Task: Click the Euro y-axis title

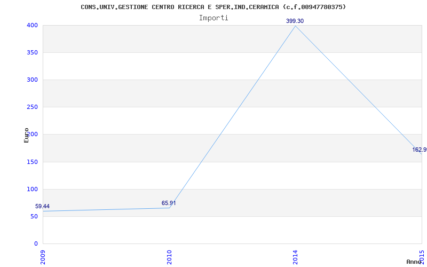Action: [26, 135]
